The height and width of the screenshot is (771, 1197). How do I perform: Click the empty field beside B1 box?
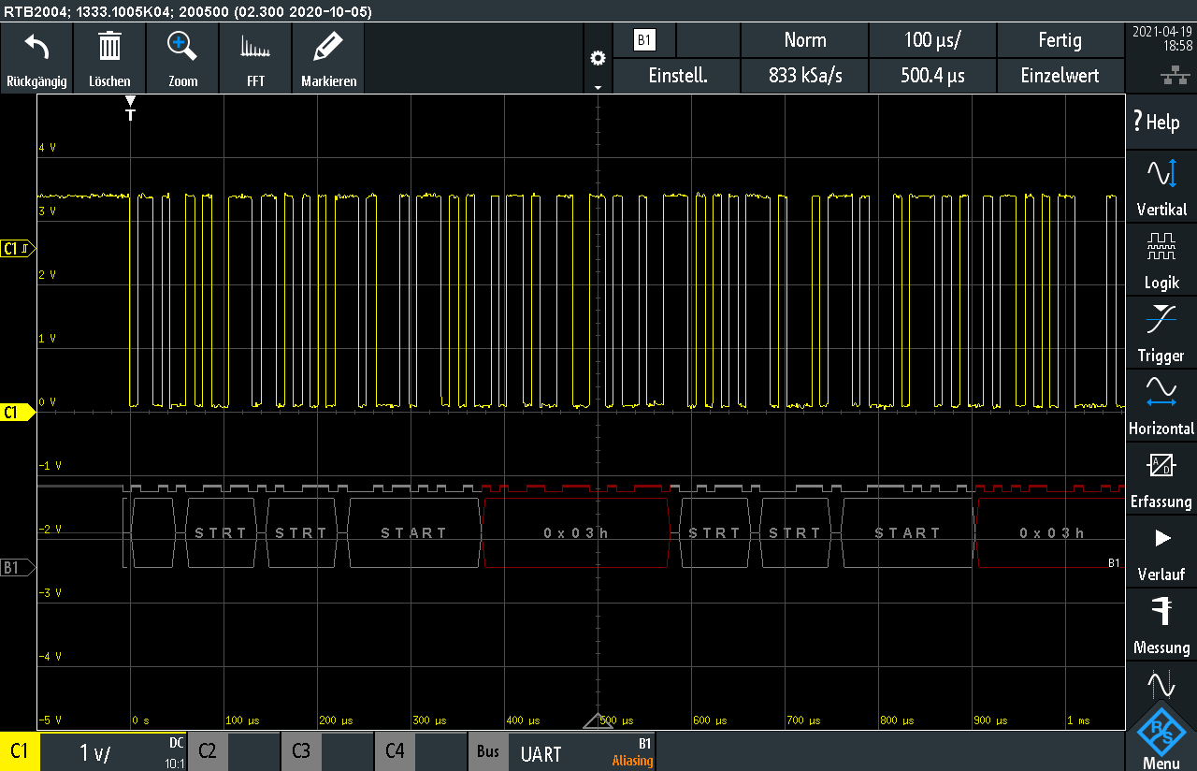[708, 40]
